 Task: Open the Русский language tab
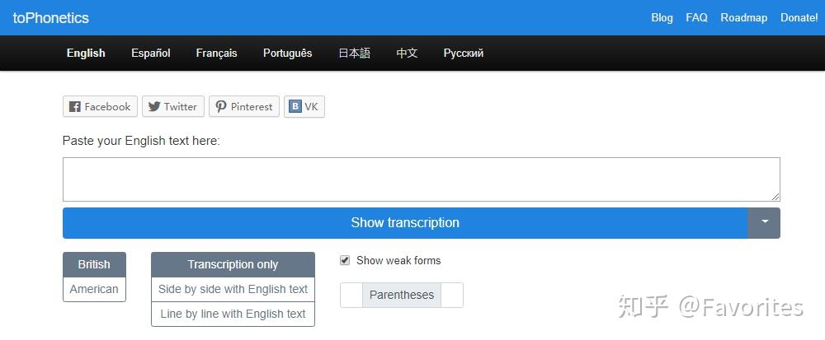tap(464, 53)
